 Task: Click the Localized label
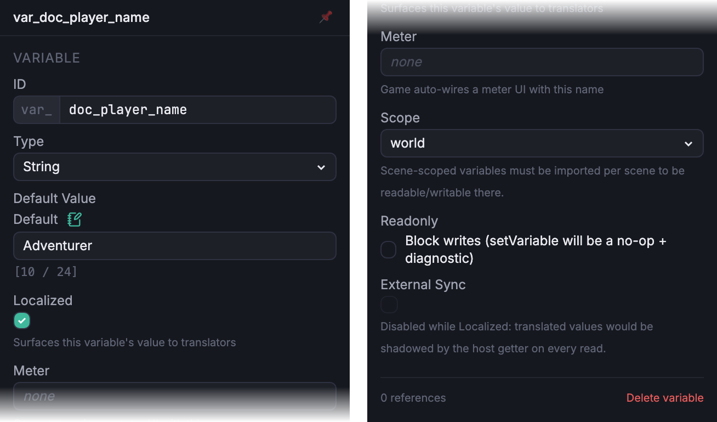point(43,301)
